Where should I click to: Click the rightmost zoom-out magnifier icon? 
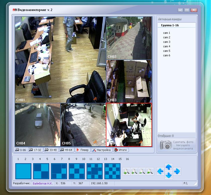click(x=150, y=171)
